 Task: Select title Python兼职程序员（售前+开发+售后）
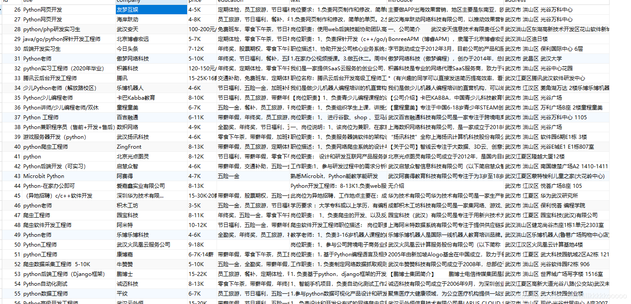point(68,127)
